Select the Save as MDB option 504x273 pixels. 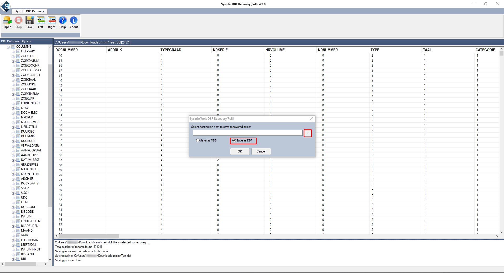coord(198,140)
